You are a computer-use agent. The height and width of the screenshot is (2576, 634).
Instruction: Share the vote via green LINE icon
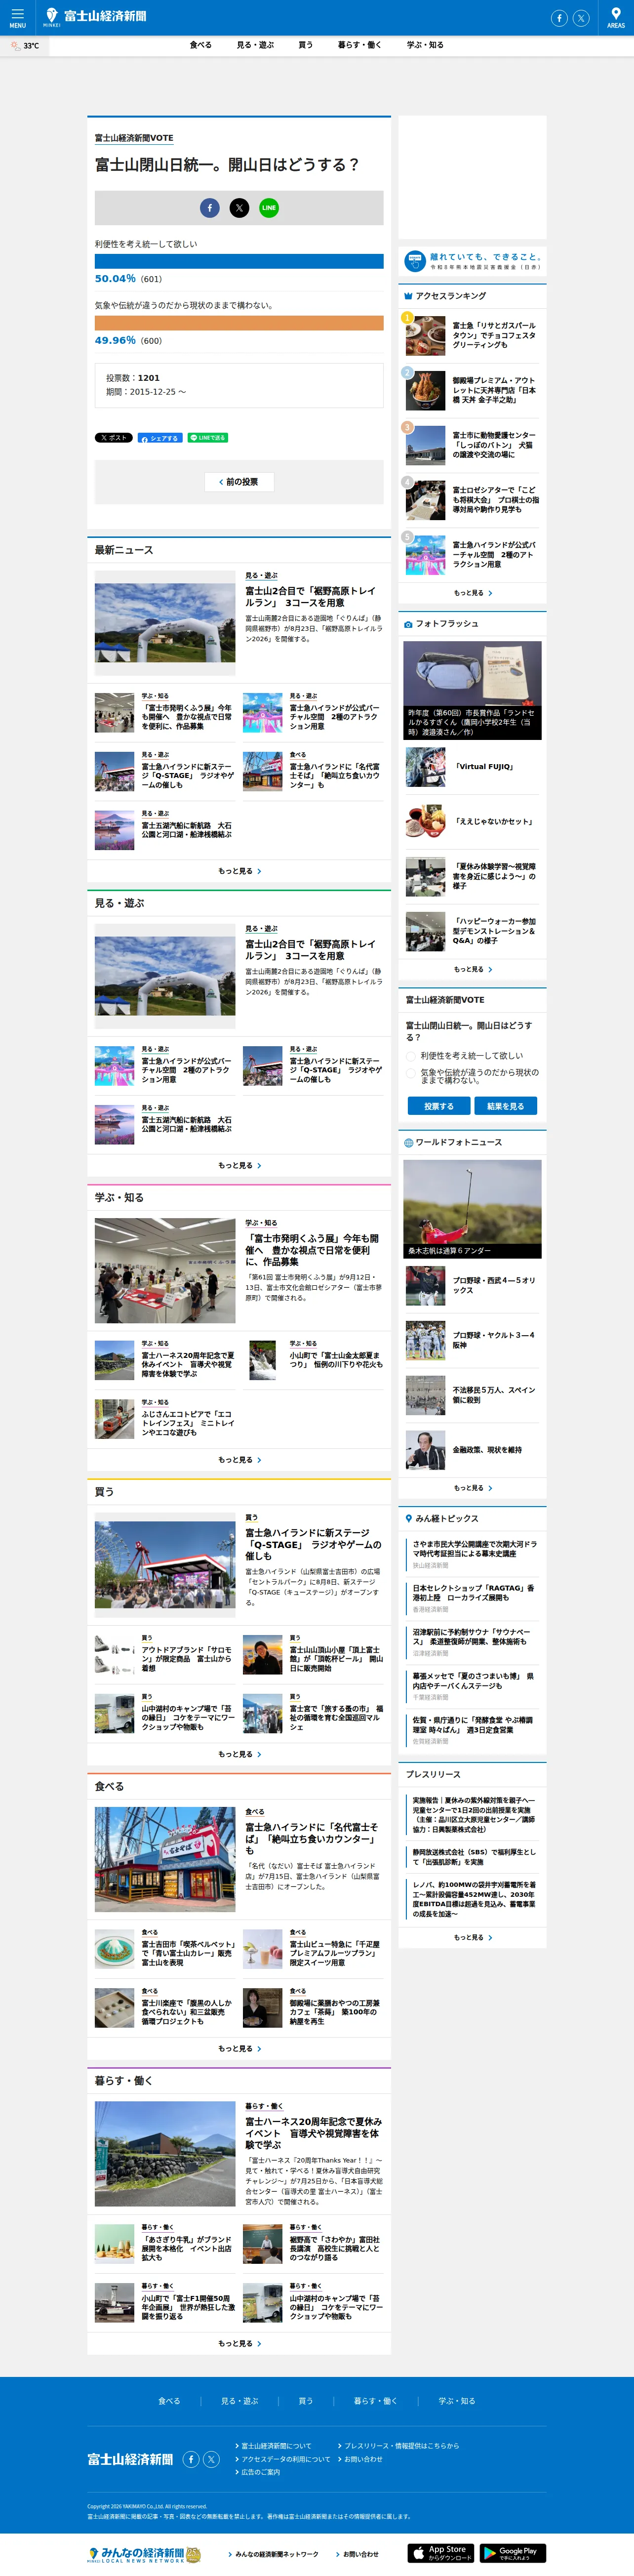tap(269, 208)
